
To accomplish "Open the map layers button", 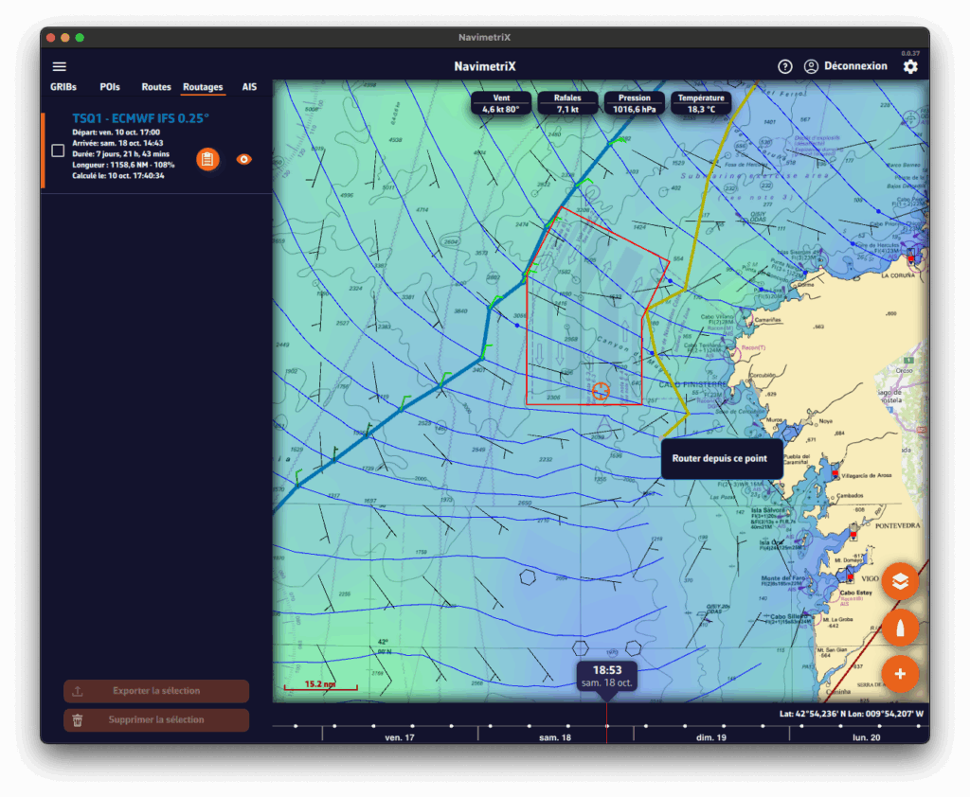I will click(899, 581).
